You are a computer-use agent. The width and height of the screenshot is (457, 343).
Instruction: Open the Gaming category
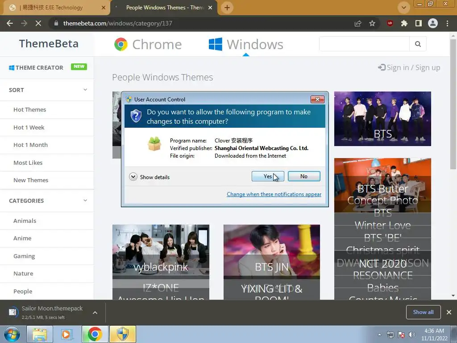[24, 256]
